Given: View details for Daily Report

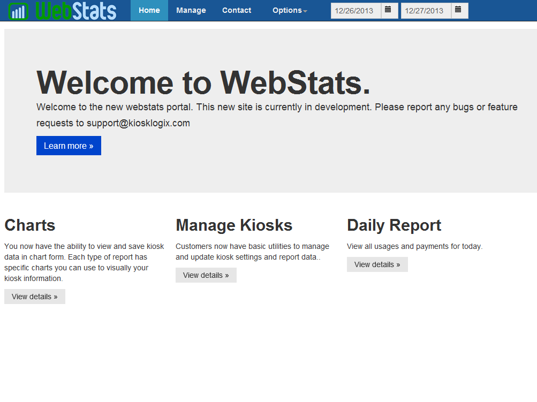Looking at the screenshot, I should 377,264.
